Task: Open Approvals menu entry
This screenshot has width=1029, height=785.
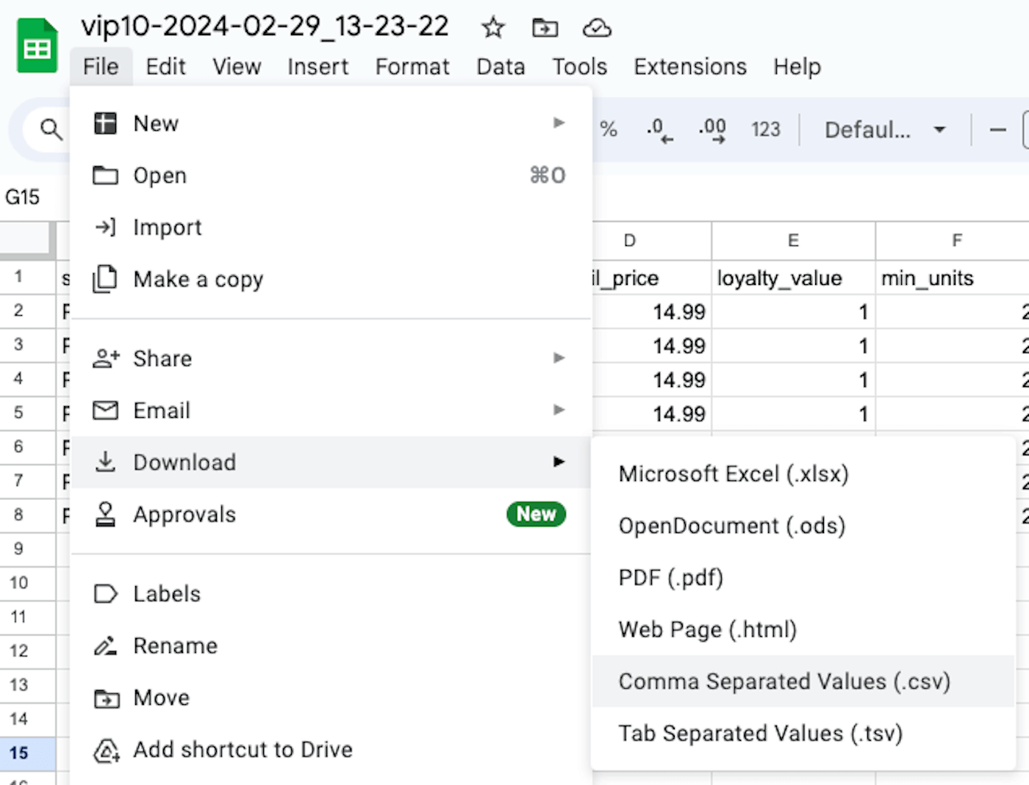Action: (331, 515)
